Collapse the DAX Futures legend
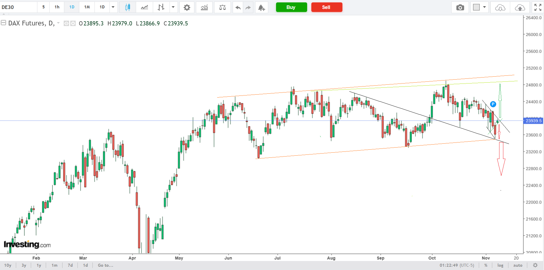This screenshot has width=544, height=270. pyautogui.click(x=4, y=23)
